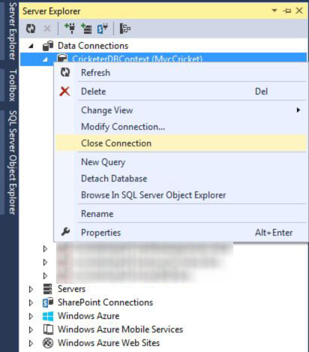Screen dimensions: 309x352
Task: Expand Windows Azure Mobile Services node
Action: 31,329
